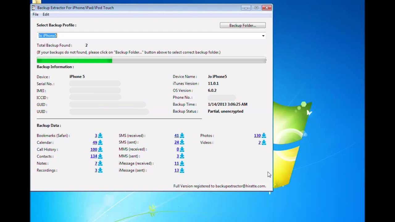395x222 pixels.
Task: Click the backup time value 1/14/2013 3:06:25 AM
Action: [x=227, y=104]
